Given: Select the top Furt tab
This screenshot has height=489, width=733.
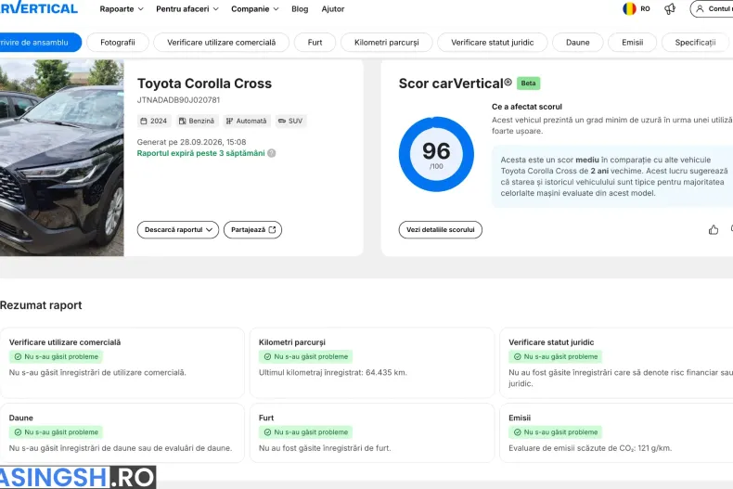Looking at the screenshot, I should pos(315,43).
